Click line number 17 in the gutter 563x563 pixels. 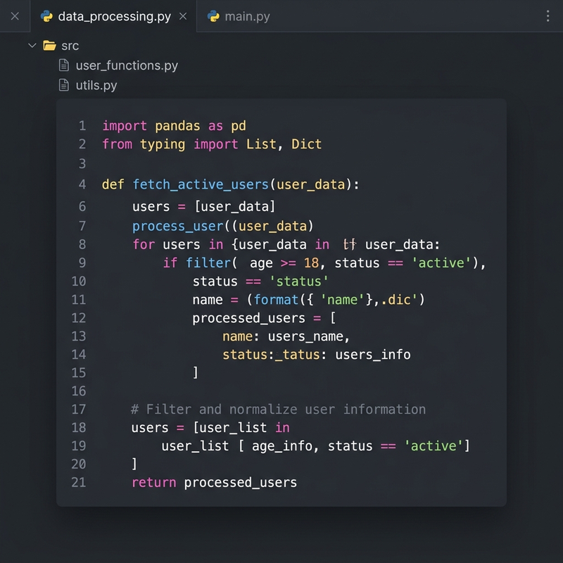79,410
